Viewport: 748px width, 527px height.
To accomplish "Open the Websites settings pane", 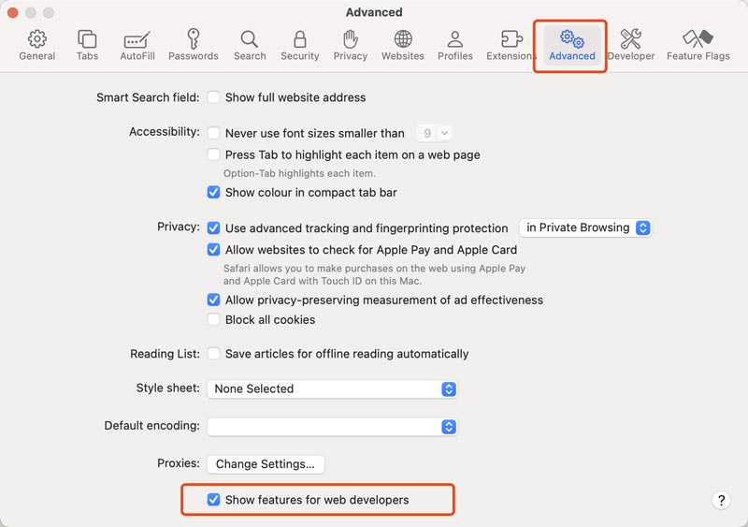I will [x=403, y=46].
